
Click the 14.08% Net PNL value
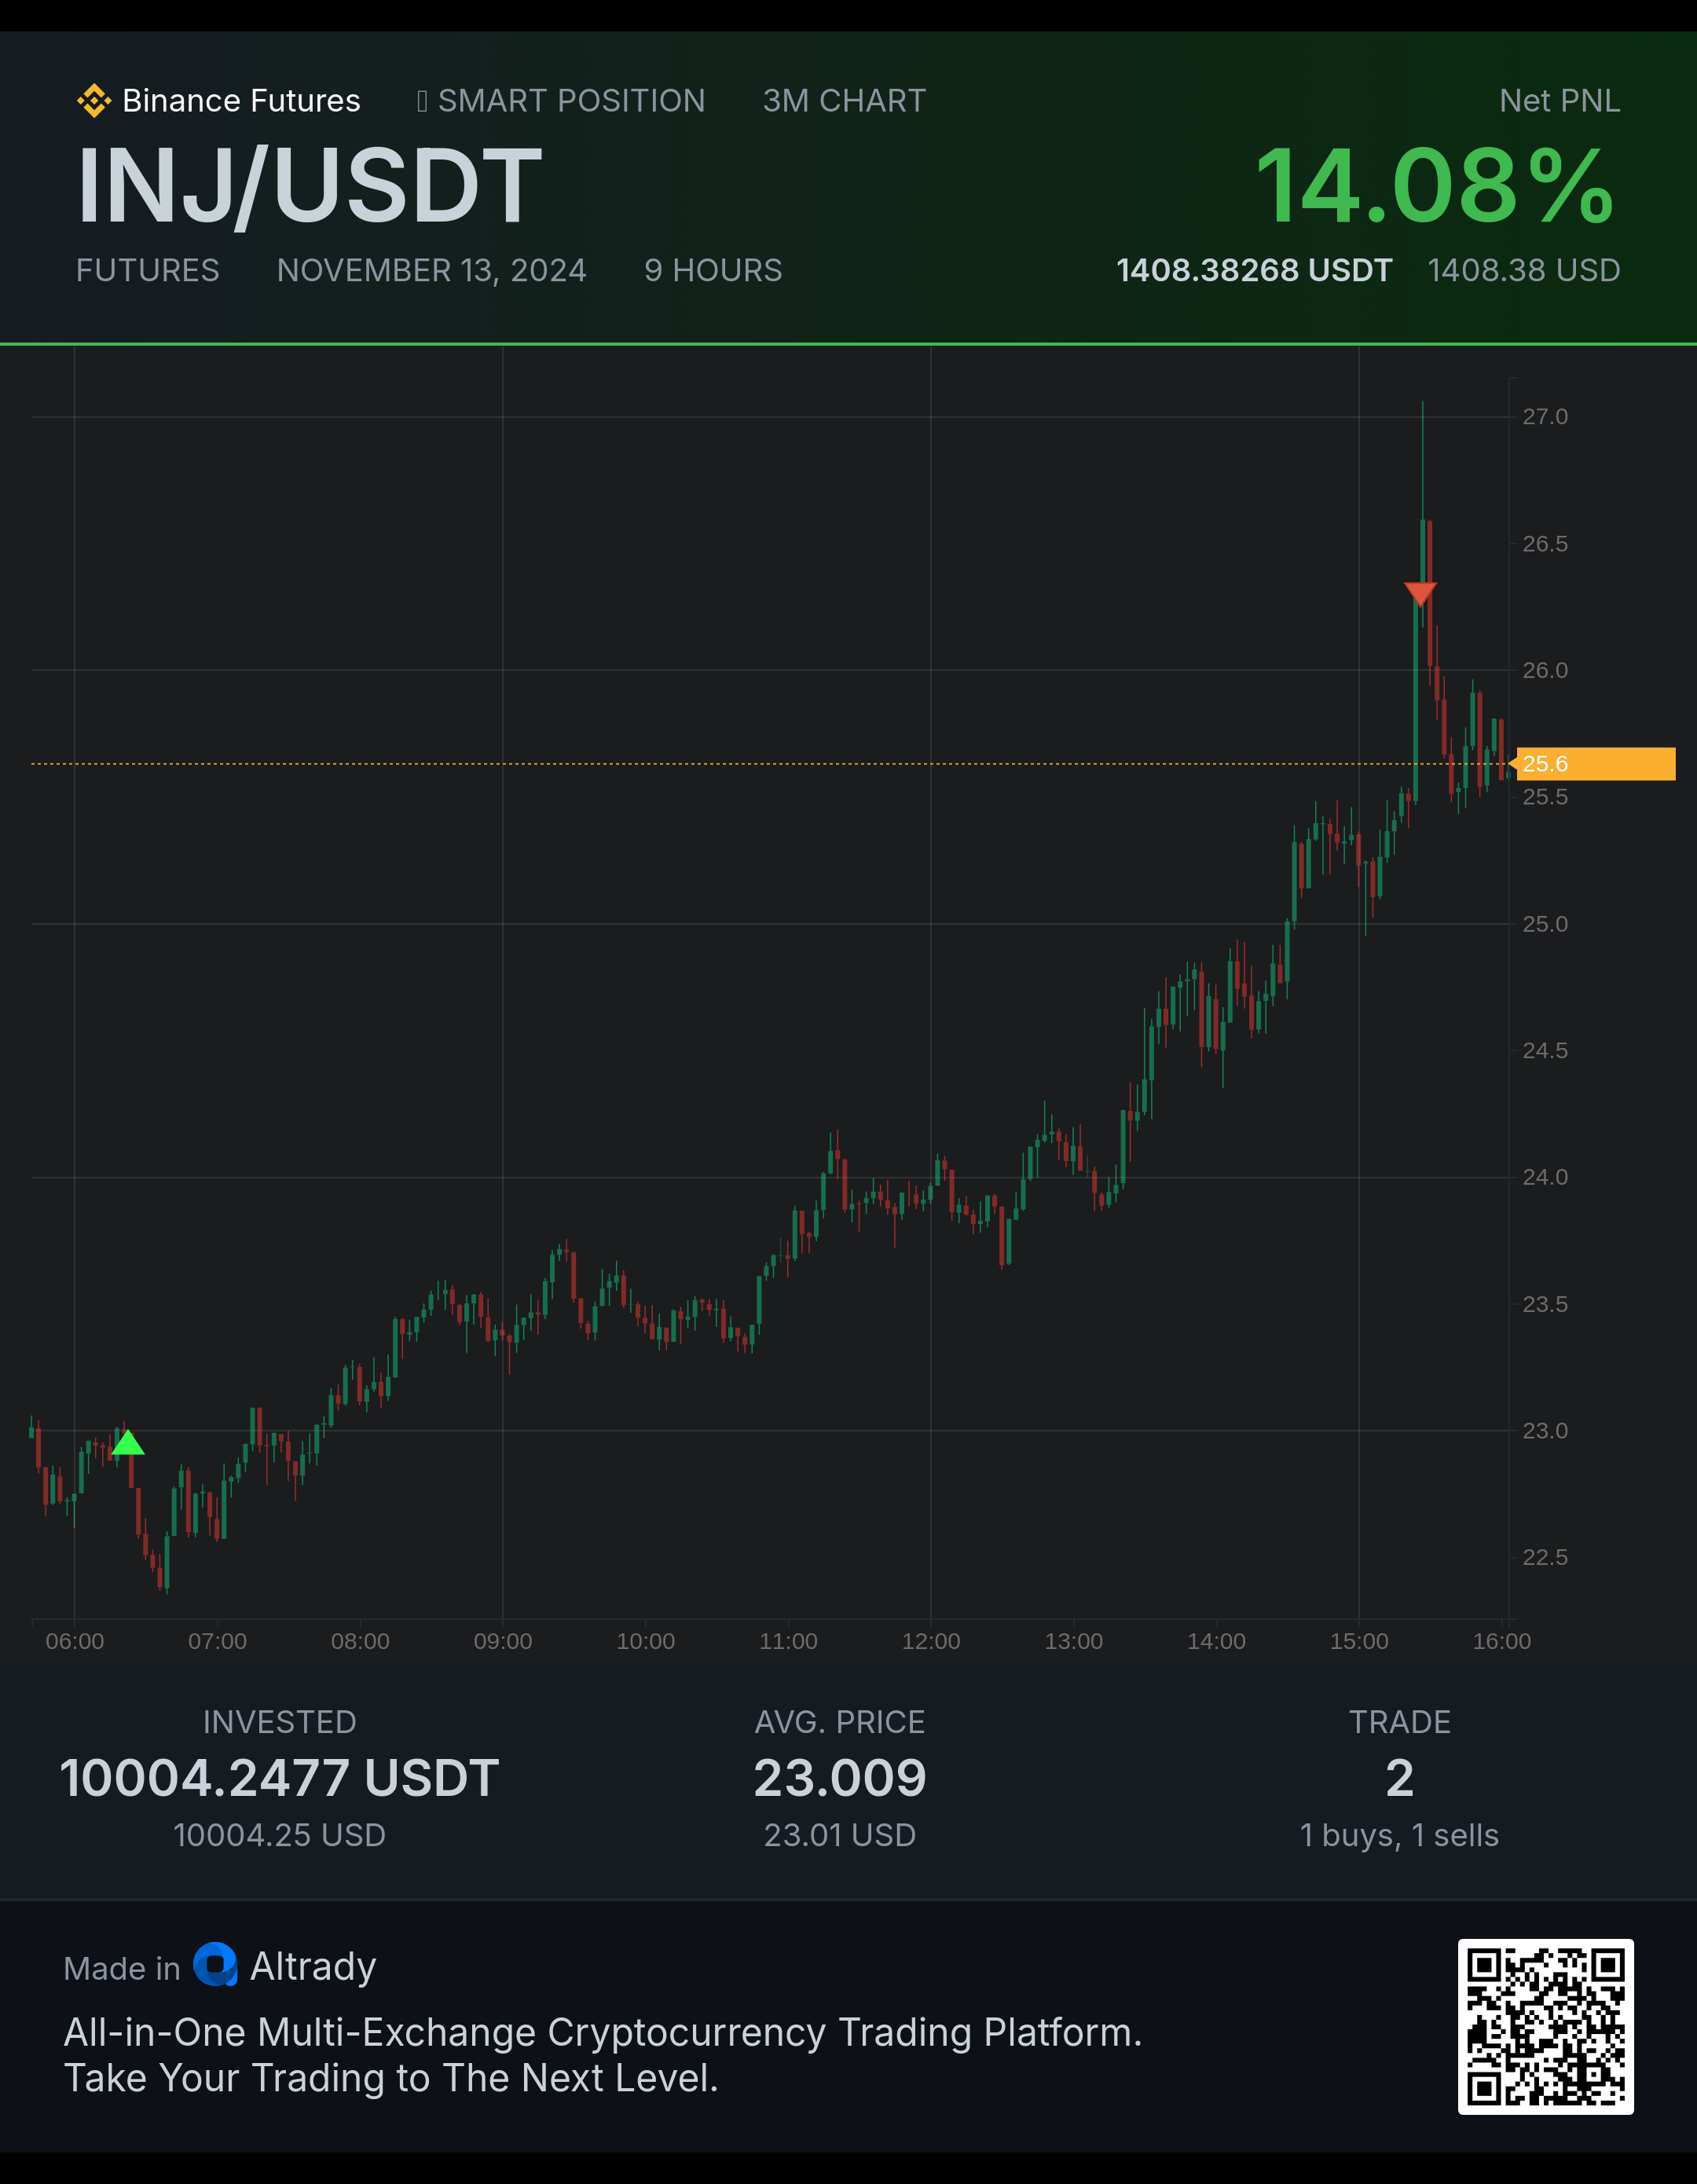(1435, 186)
